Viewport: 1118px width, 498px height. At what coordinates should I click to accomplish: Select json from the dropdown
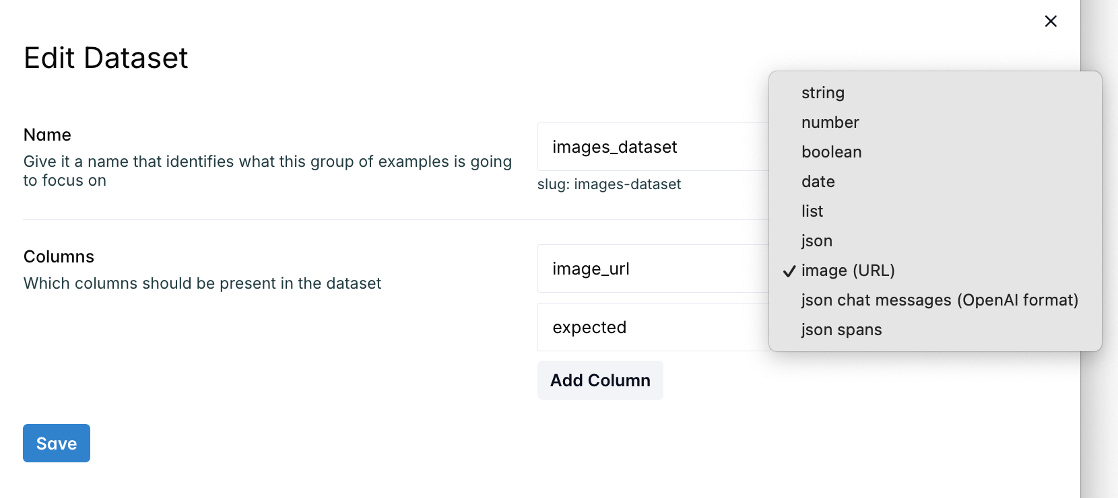(935, 241)
